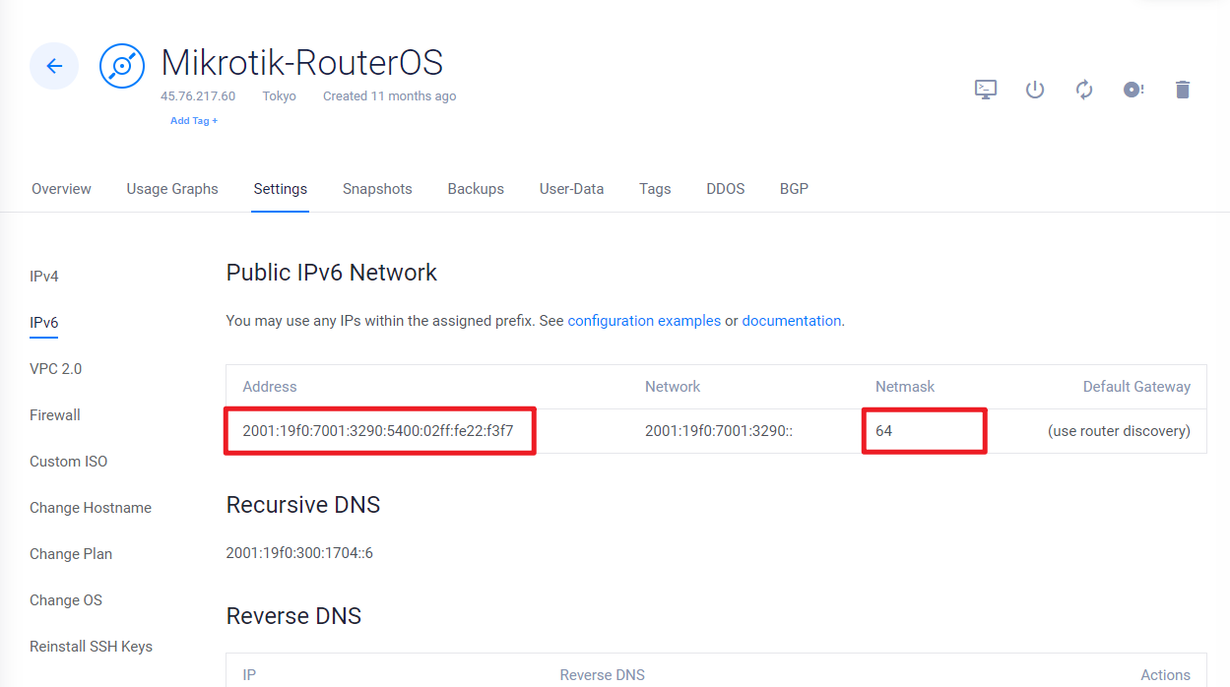Viewport: 1230px width, 687px height.
Task: Select the highlighted IPv6 address
Action: 379,430
